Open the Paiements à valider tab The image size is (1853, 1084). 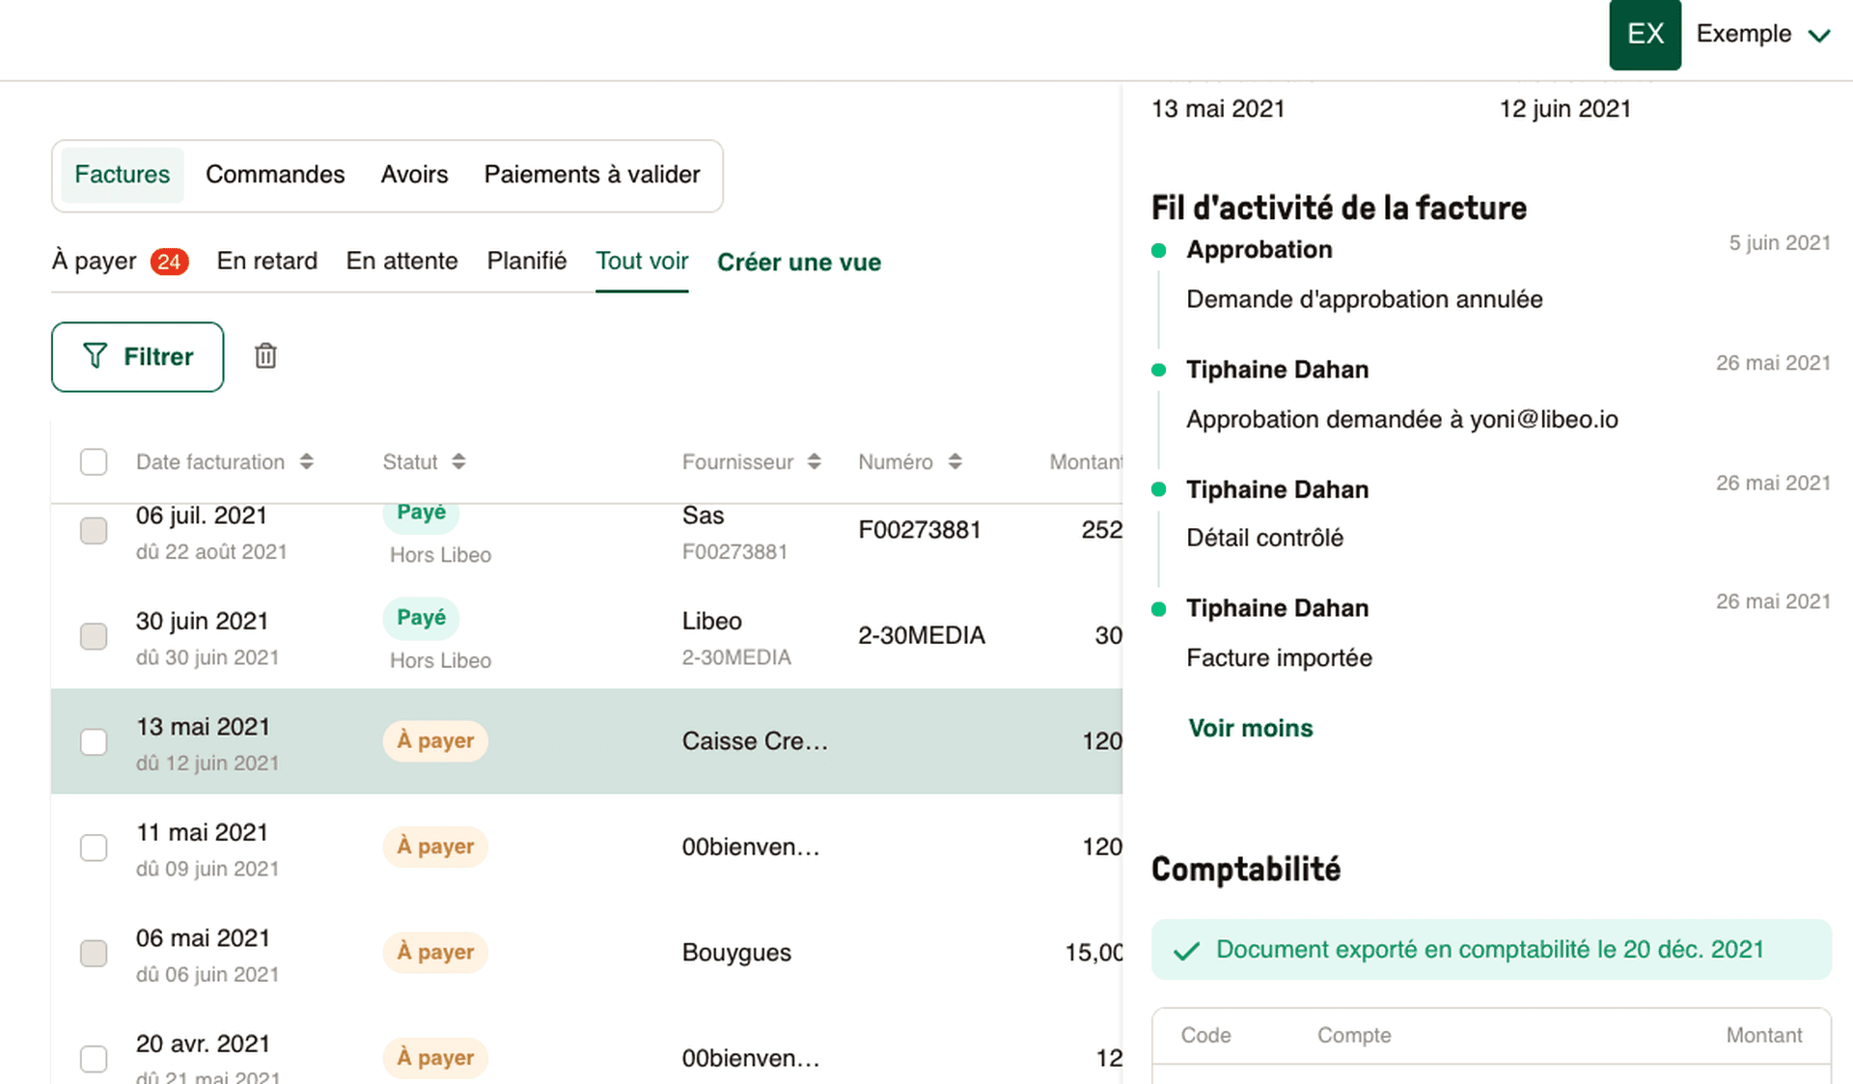point(592,175)
